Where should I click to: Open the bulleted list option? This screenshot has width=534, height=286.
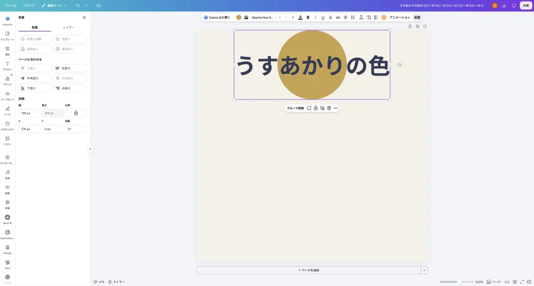[353, 17]
